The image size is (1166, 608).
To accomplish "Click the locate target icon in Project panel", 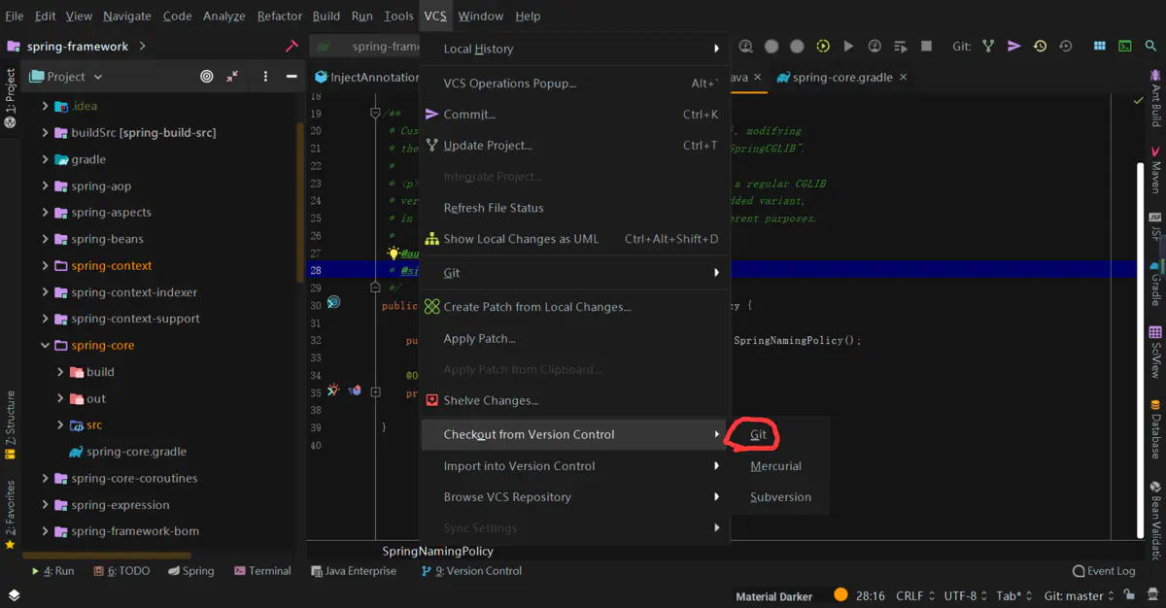I will (x=206, y=77).
